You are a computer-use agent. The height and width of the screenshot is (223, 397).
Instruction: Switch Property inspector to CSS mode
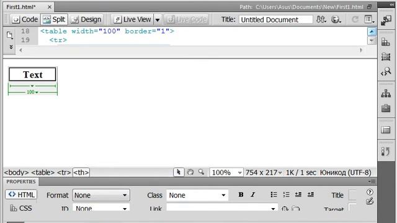click(21, 208)
